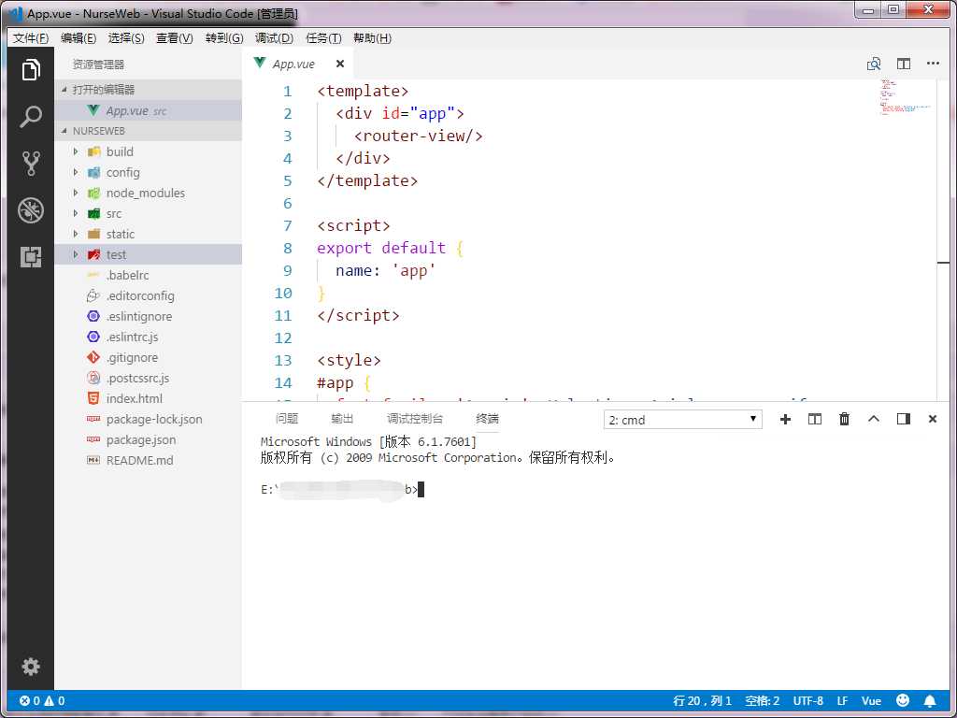
Task: Open the Extensions view
Action: [x=31, y=257]
